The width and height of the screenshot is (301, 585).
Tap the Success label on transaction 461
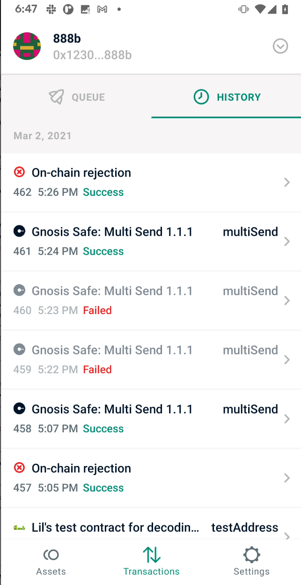tap(103, 251)
